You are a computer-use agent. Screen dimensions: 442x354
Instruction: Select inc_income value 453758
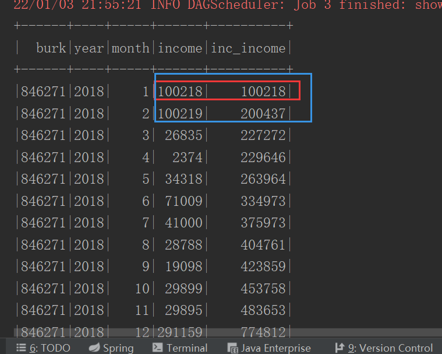[x=263, y=289]
